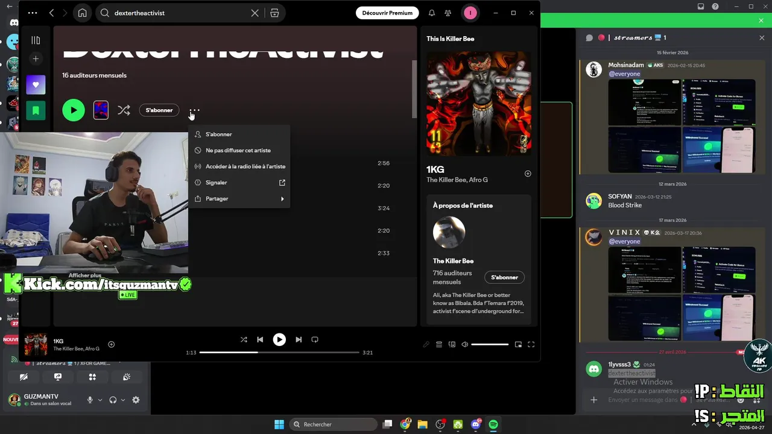Open the artist more-options dots
Viewport: 772px width, 434px height.
194,110
